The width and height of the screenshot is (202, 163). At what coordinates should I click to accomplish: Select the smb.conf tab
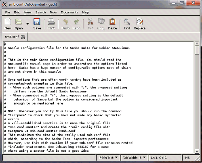(x=12, y=37)
